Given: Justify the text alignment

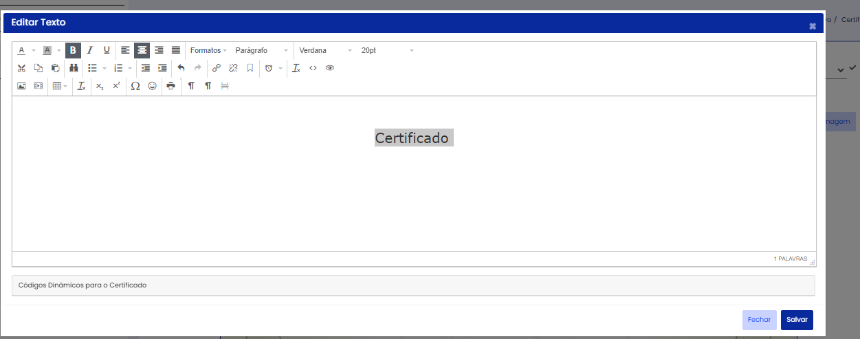Looking at the screenshot, I should [175, 50].
